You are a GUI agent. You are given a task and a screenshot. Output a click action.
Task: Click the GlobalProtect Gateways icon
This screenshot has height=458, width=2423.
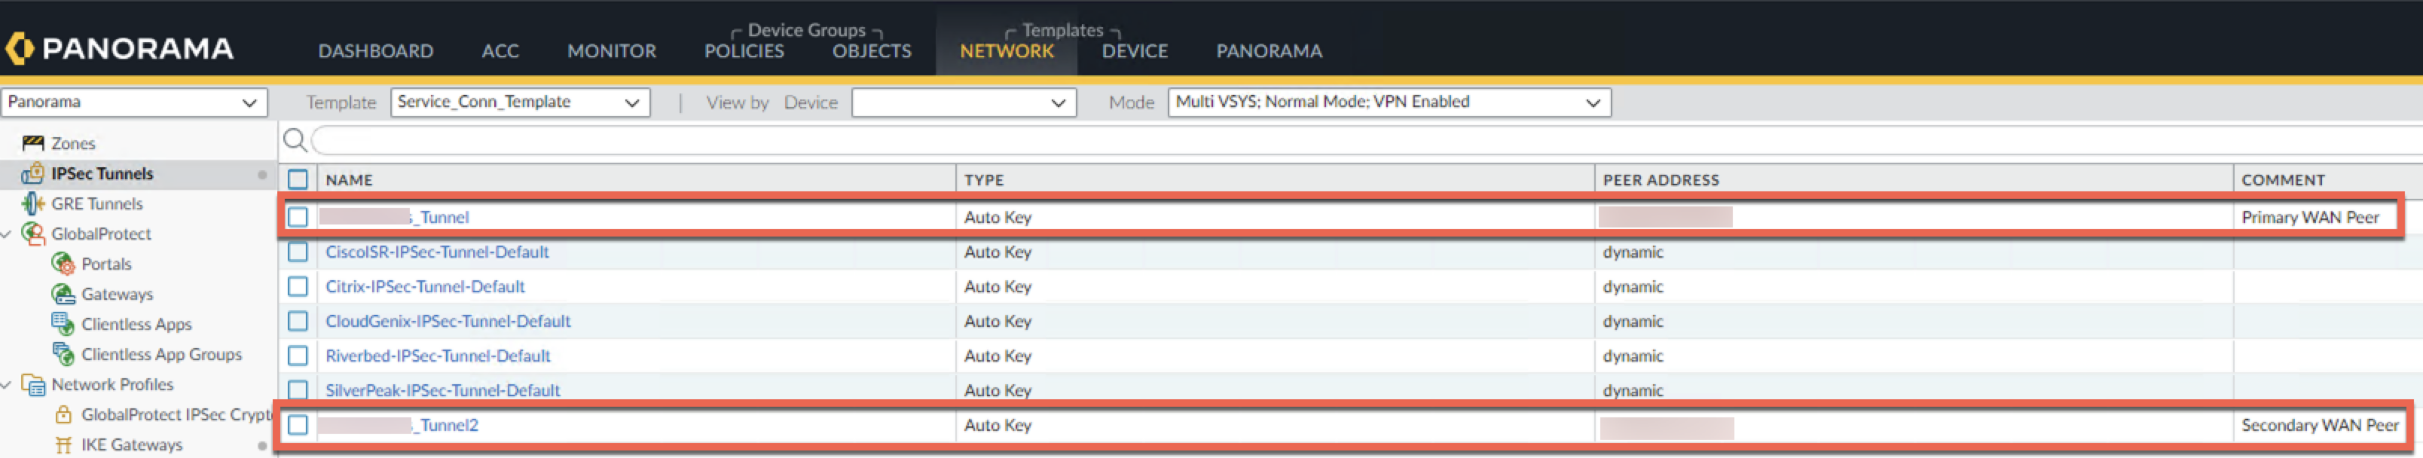point(63,294)
